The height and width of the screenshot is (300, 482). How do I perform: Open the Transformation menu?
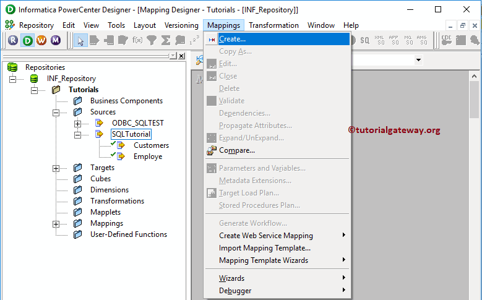tap(273, 25)
